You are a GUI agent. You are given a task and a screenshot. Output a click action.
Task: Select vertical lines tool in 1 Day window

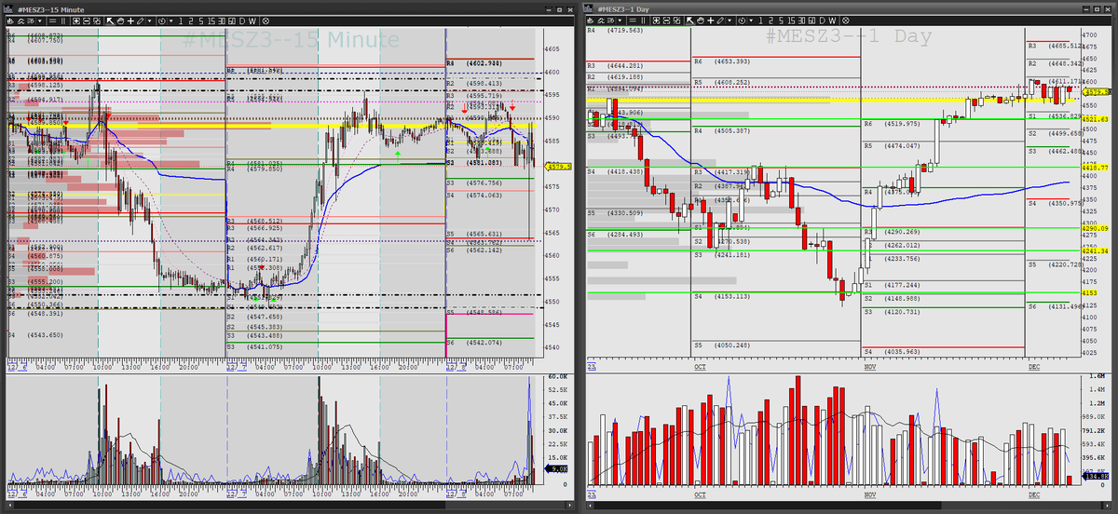click(x=643, y=20)
